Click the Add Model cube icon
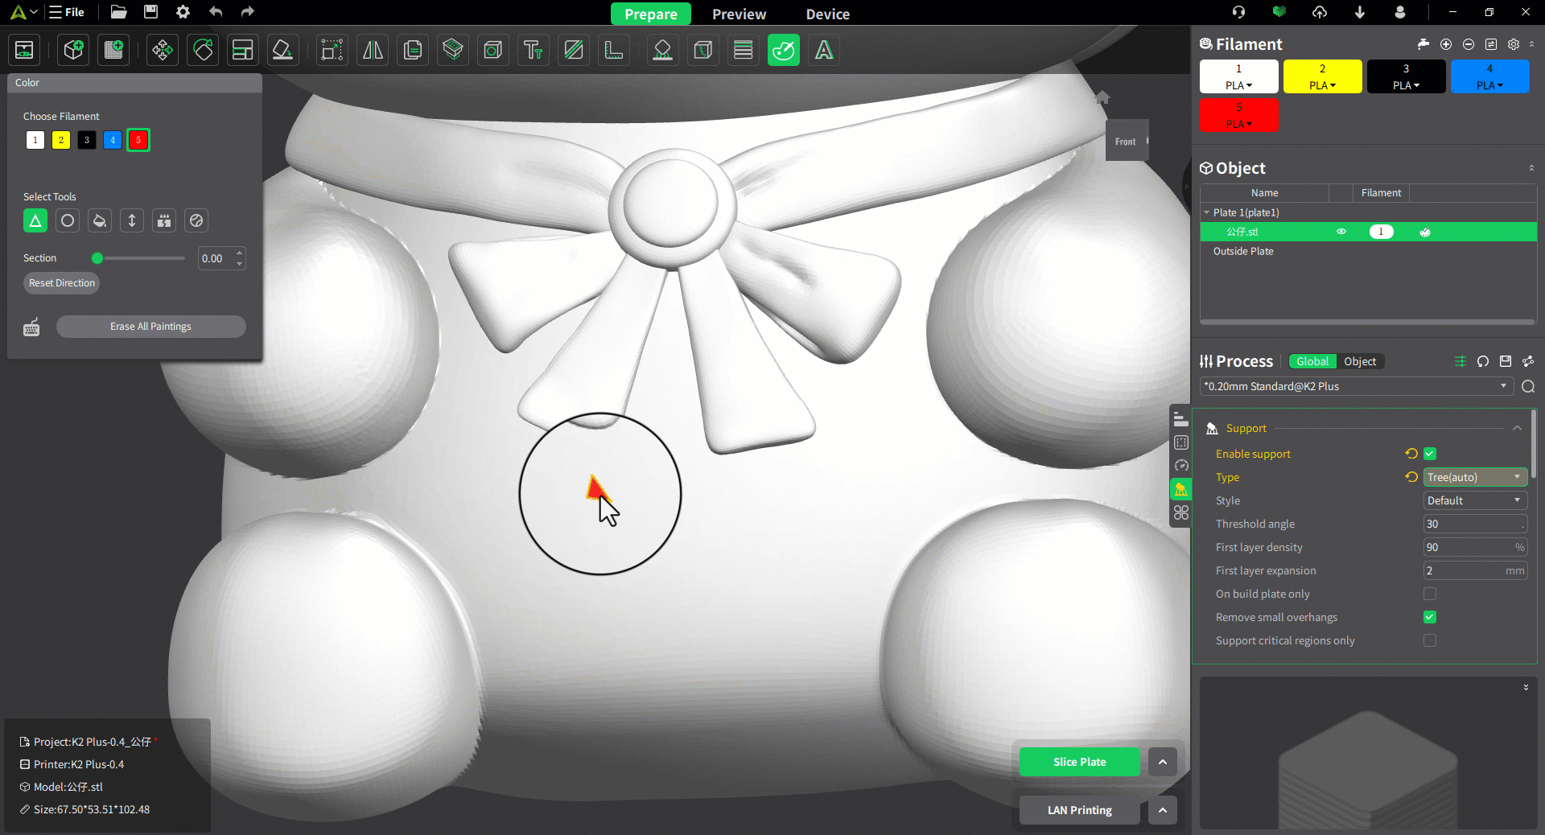1545x835 pixels. point(74,51)
